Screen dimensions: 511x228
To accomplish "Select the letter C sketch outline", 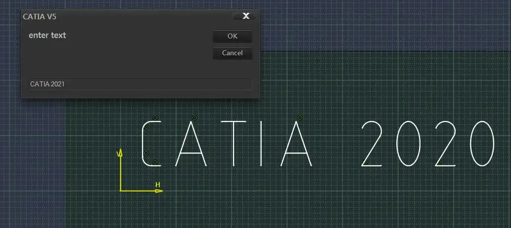I will (x=143, y=143).
